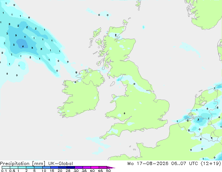The image size is (222, 172).
Task: Click the 'Precipitation [mm]' title text
Action: 22,164
